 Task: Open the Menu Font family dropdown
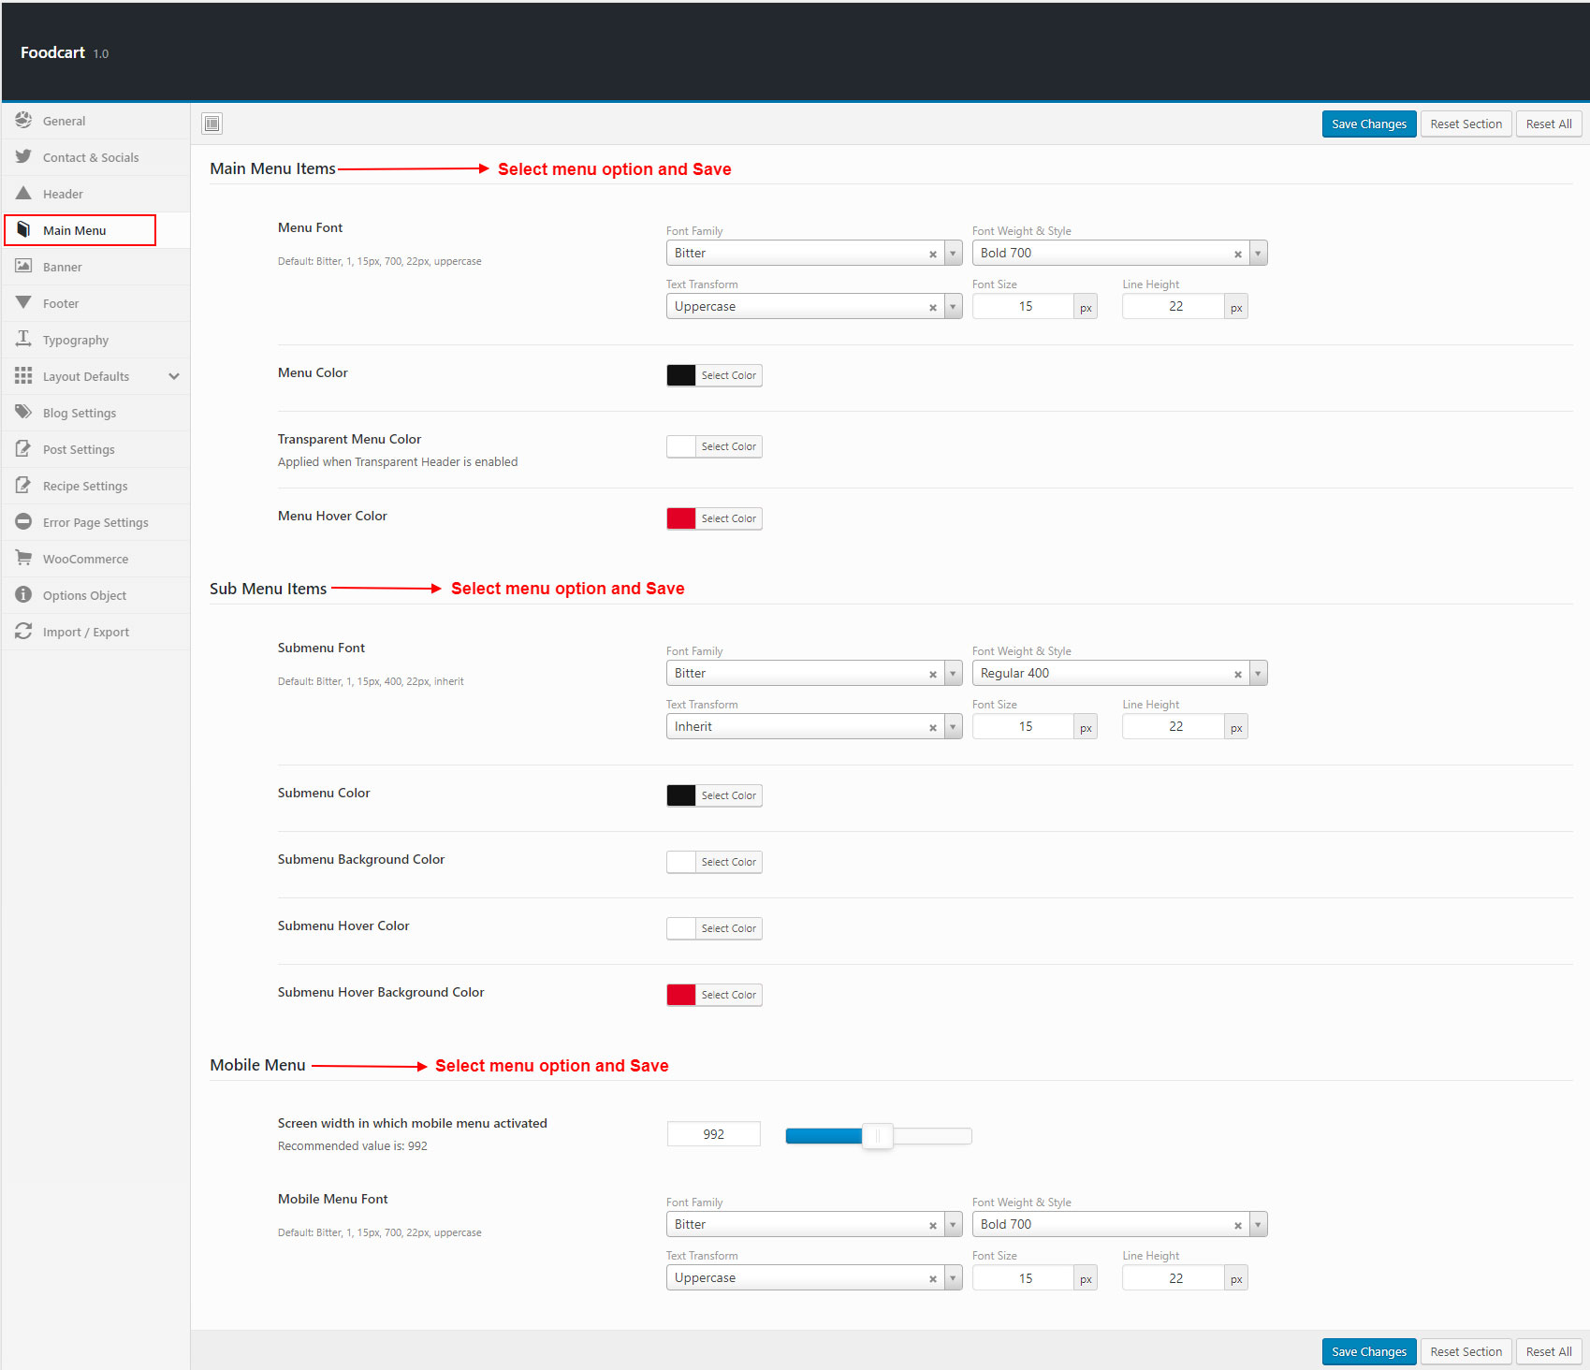pos(953,254)
